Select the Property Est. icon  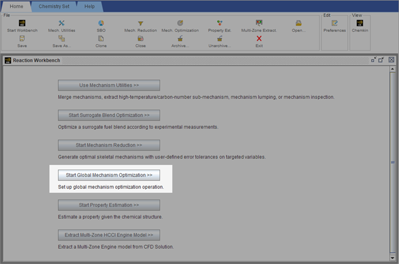tap(219, 23)
